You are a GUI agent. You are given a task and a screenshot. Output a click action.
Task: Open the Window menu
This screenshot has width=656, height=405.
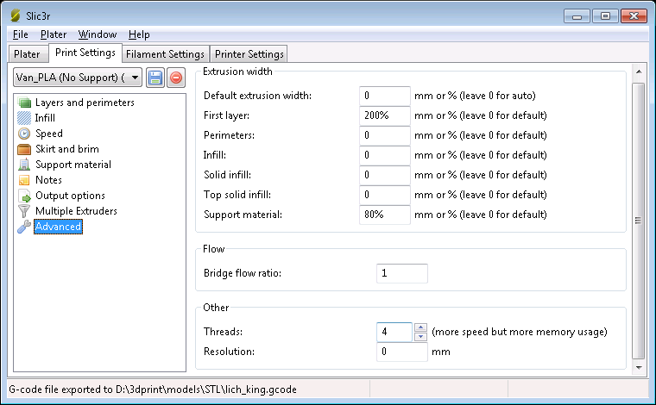(98, 34)
